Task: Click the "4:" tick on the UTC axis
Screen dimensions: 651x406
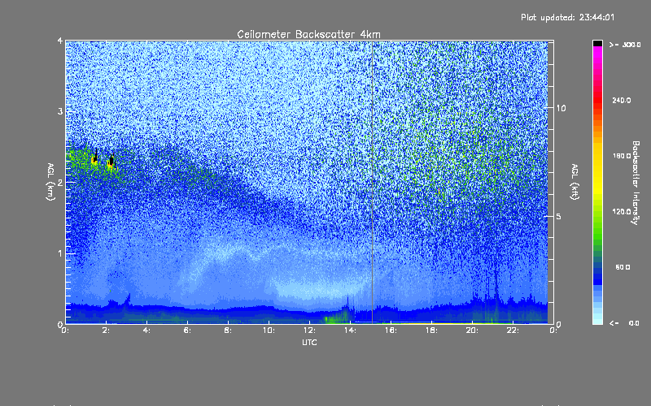Action: click(147, 330)
